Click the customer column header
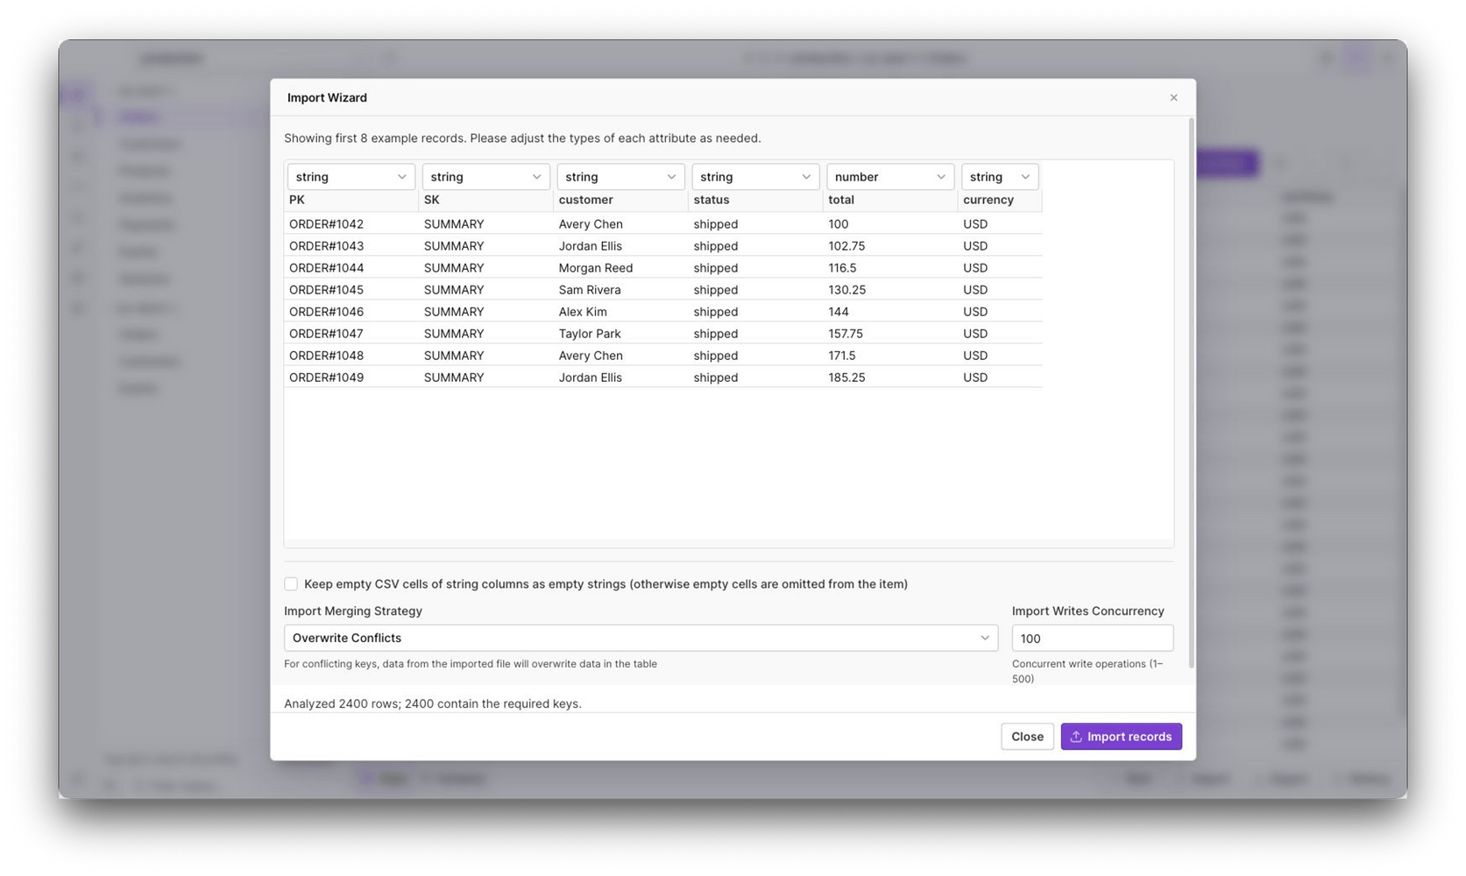The width and height of the screenshot is (1466, 876). [x=621, y=200]
